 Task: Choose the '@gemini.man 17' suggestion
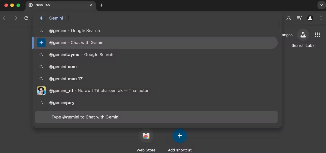(155, 79)
